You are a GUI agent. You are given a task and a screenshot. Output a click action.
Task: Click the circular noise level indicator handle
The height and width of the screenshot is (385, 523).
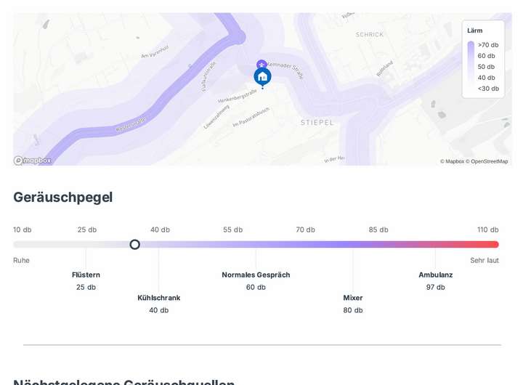tap(134, 245)
